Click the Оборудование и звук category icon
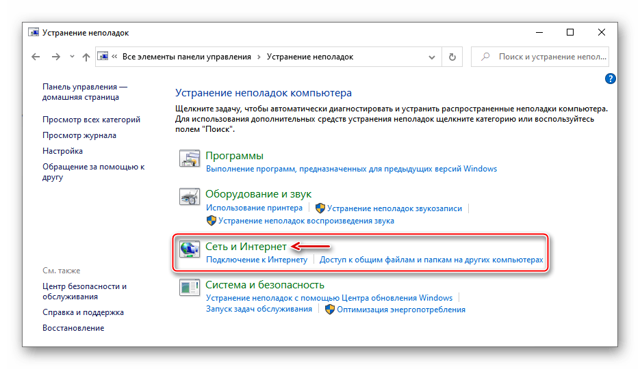 point(190,196)
